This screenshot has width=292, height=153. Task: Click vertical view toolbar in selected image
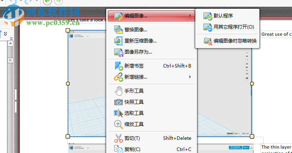pos(247,66)
